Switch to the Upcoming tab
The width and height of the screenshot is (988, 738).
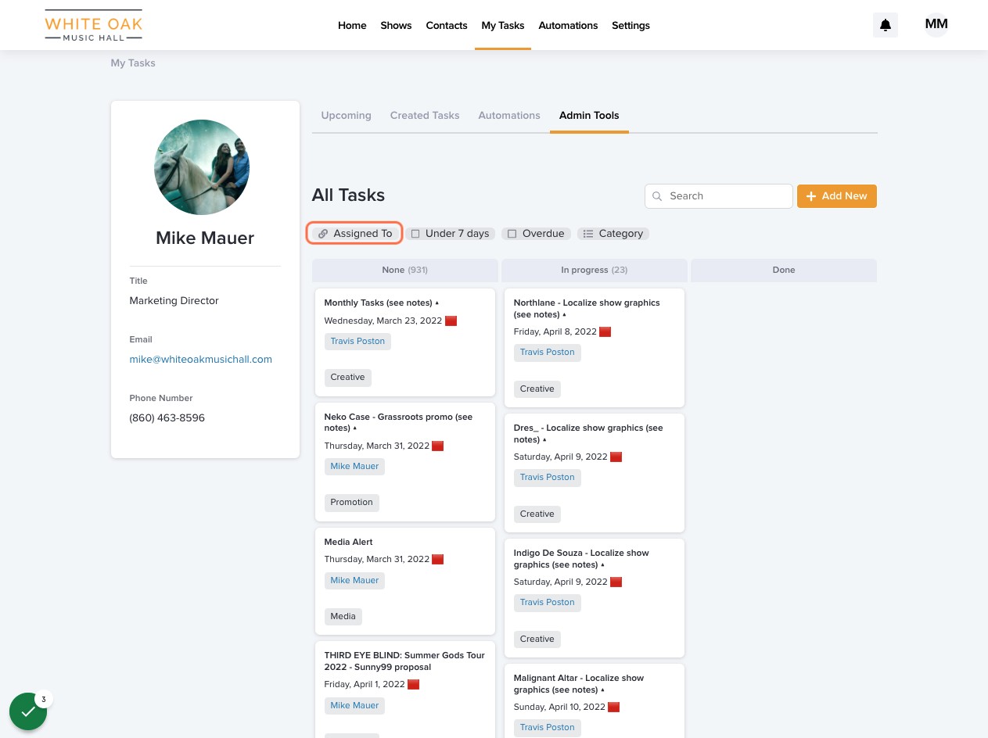coord(346,115)
